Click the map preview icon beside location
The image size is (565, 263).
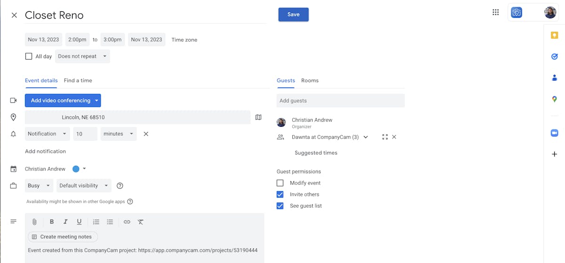pyautogui.click(x=258, y=117)
